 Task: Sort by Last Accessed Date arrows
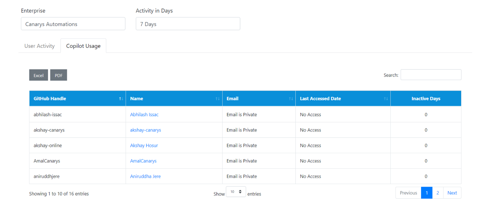tap(386, 99)
